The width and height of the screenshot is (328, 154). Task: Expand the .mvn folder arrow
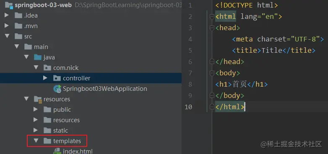(x=6, y=26)
